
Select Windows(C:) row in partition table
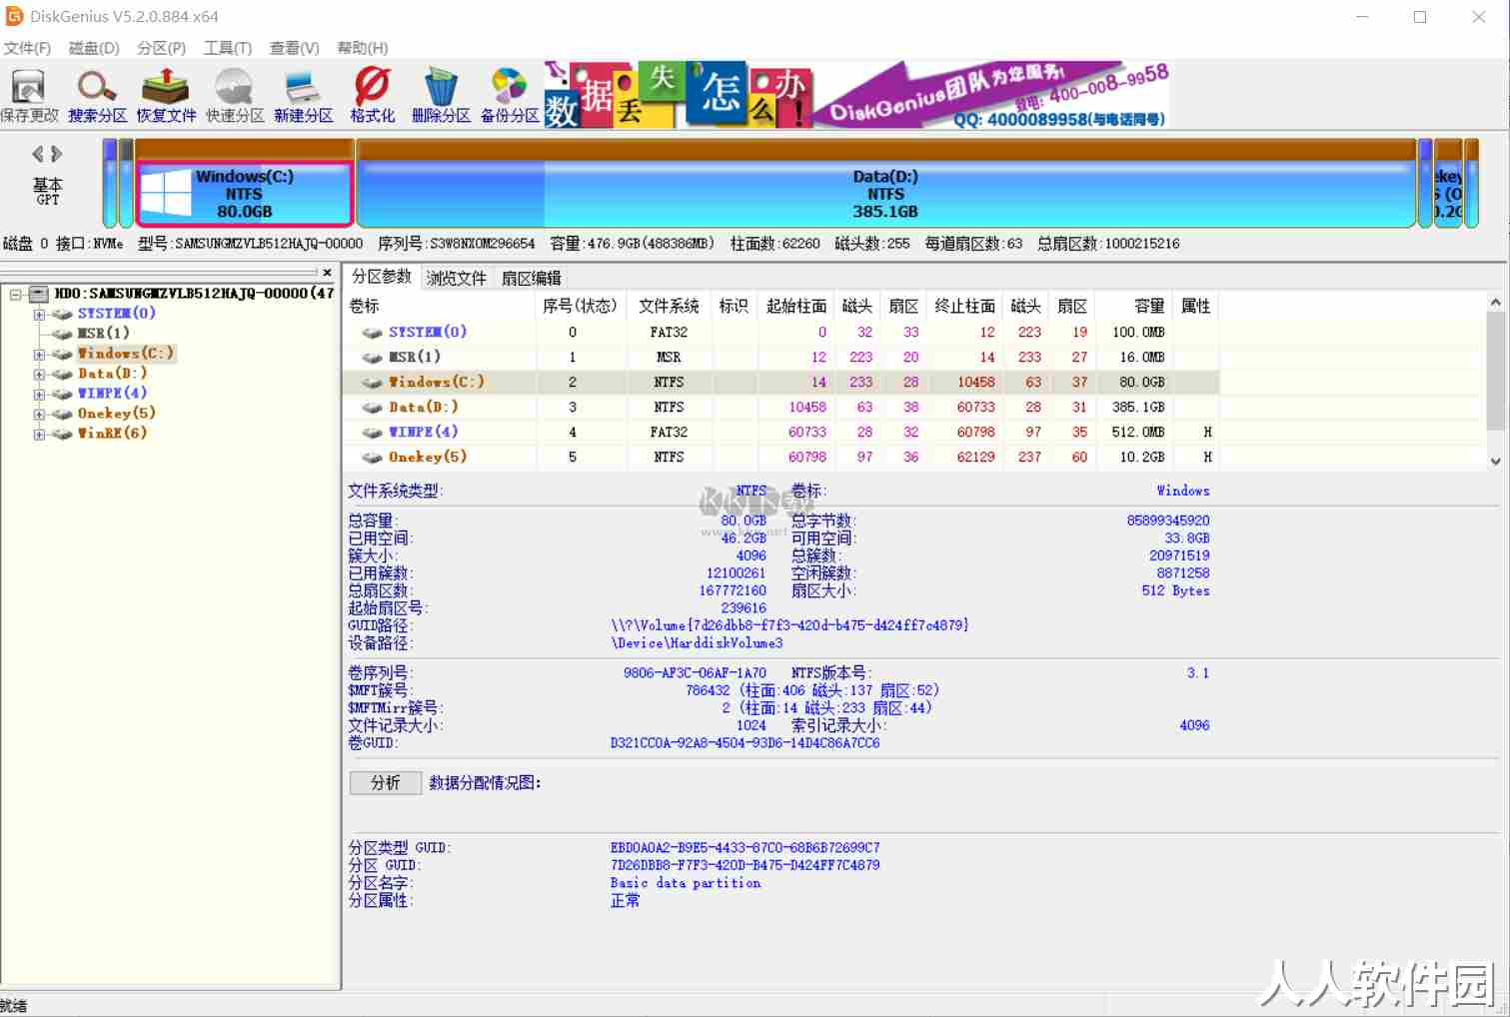pyautogui.click(x=781, y=382)
